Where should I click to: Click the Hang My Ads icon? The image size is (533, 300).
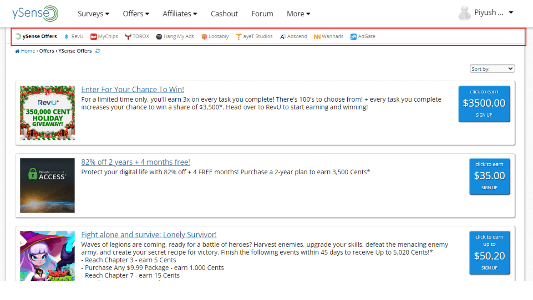point(159,37)
